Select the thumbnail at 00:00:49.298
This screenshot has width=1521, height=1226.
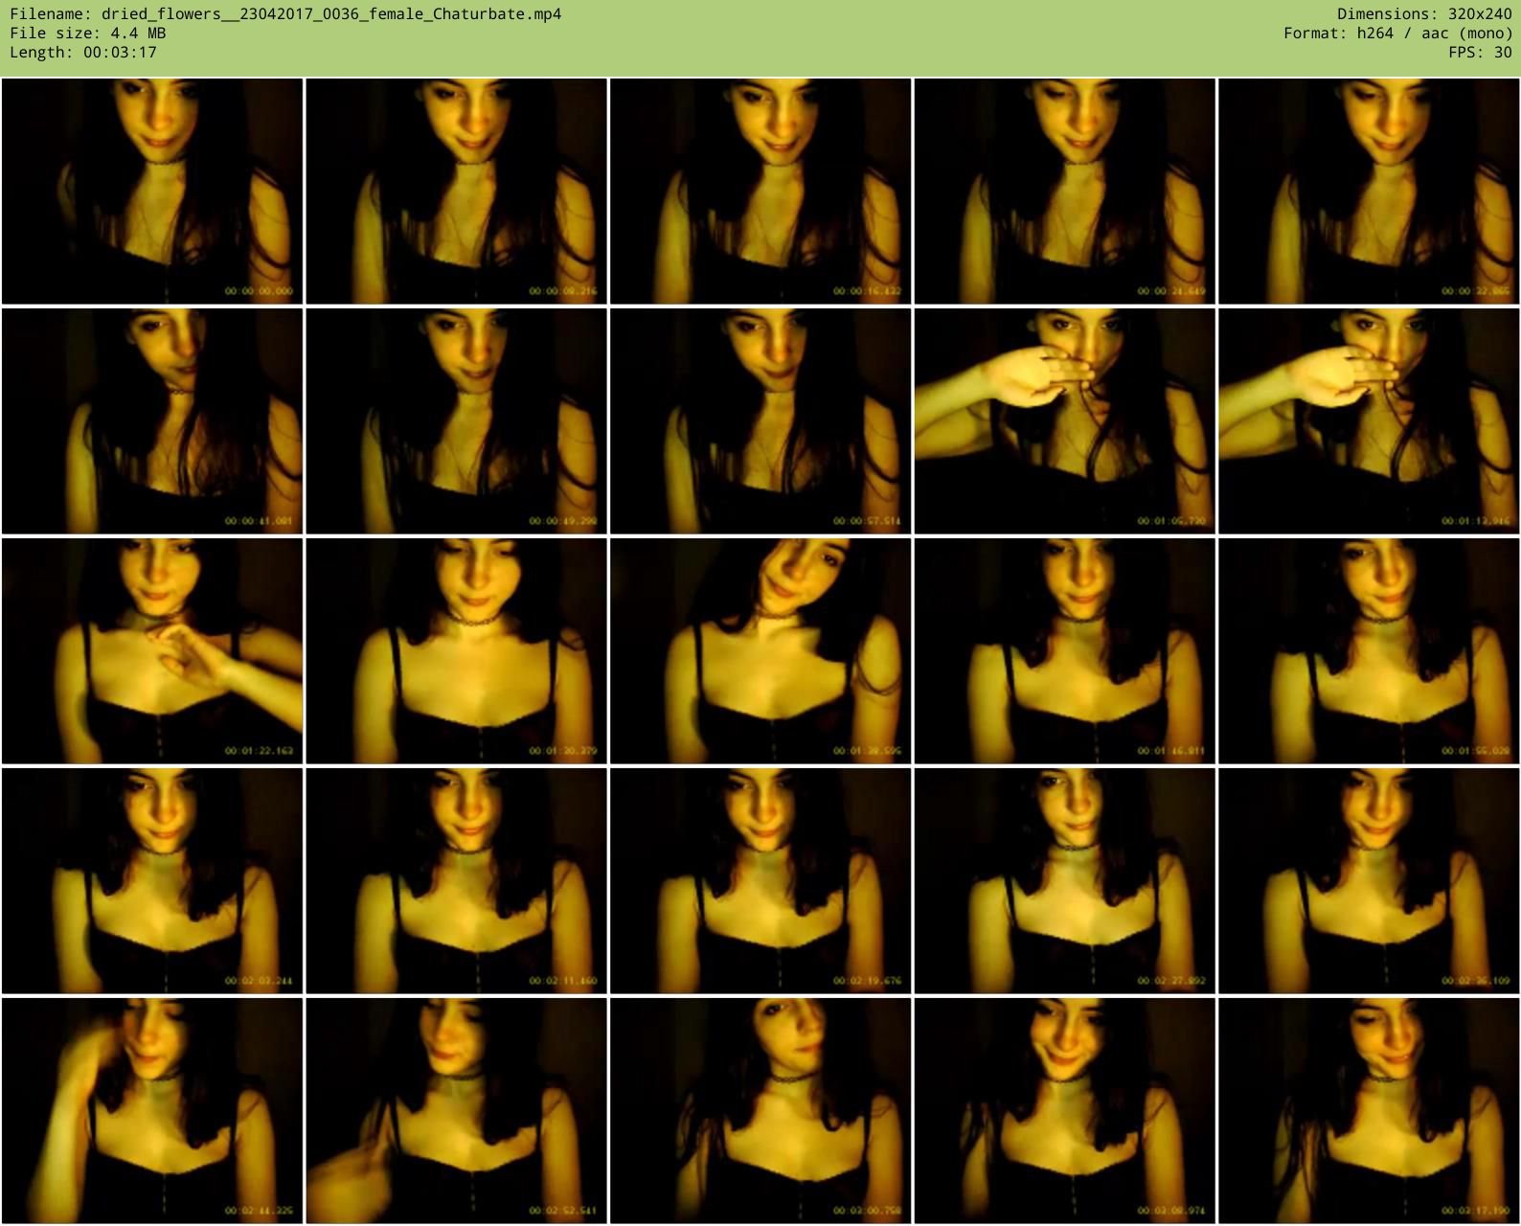(456, 421)
